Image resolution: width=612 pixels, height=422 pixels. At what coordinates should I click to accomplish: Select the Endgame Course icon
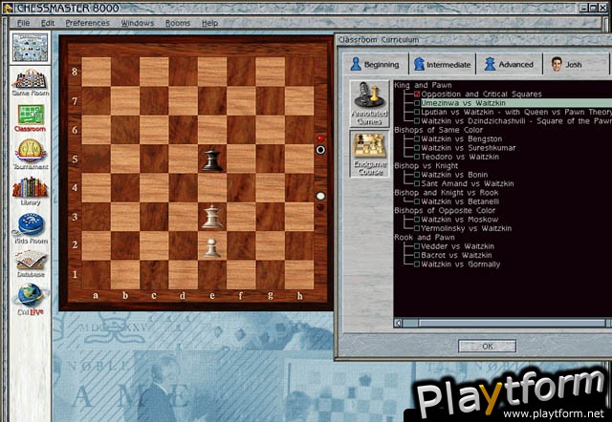click(x=369, y=154)
